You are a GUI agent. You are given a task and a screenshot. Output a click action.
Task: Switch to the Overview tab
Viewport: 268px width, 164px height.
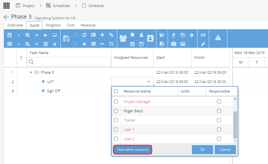(x=15, y=25)
